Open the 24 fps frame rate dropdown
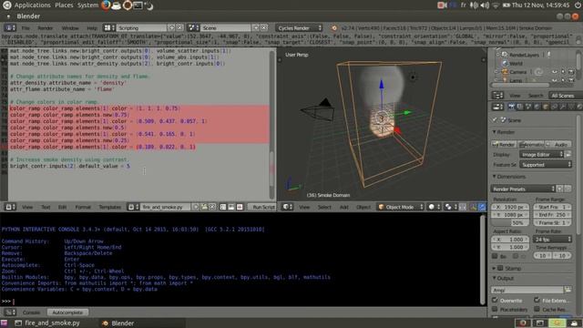 (552, 240)
